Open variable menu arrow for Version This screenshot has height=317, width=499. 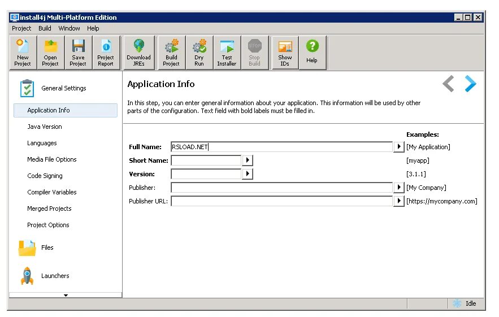pos(248,174)
